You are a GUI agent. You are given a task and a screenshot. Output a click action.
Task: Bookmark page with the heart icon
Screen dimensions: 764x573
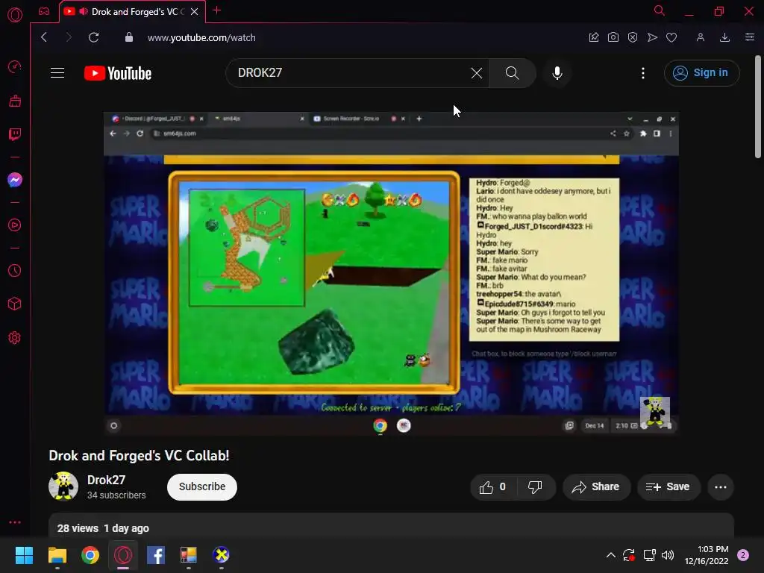(x=671, y=37)
